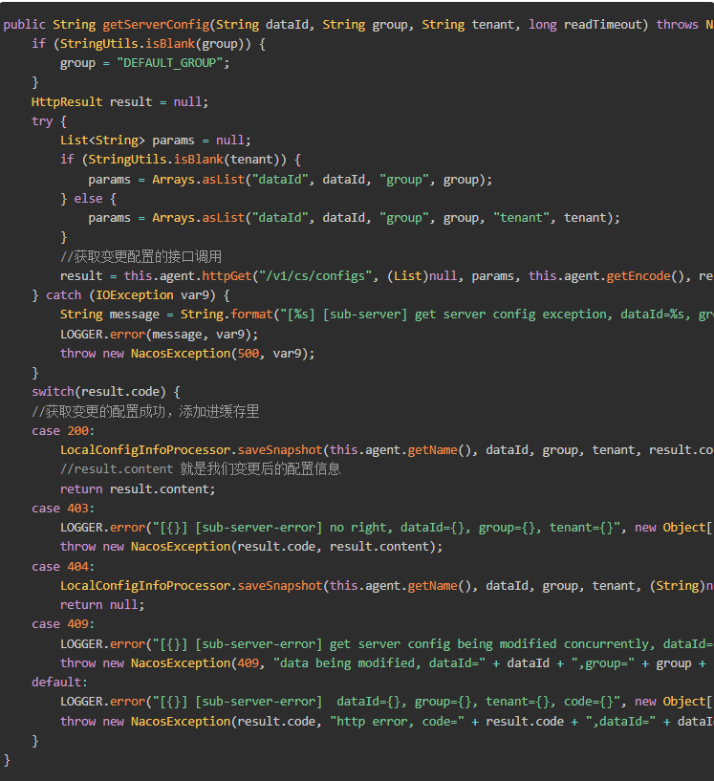714x781 pixels.
Task: Click the default: label
Action: 59,683
